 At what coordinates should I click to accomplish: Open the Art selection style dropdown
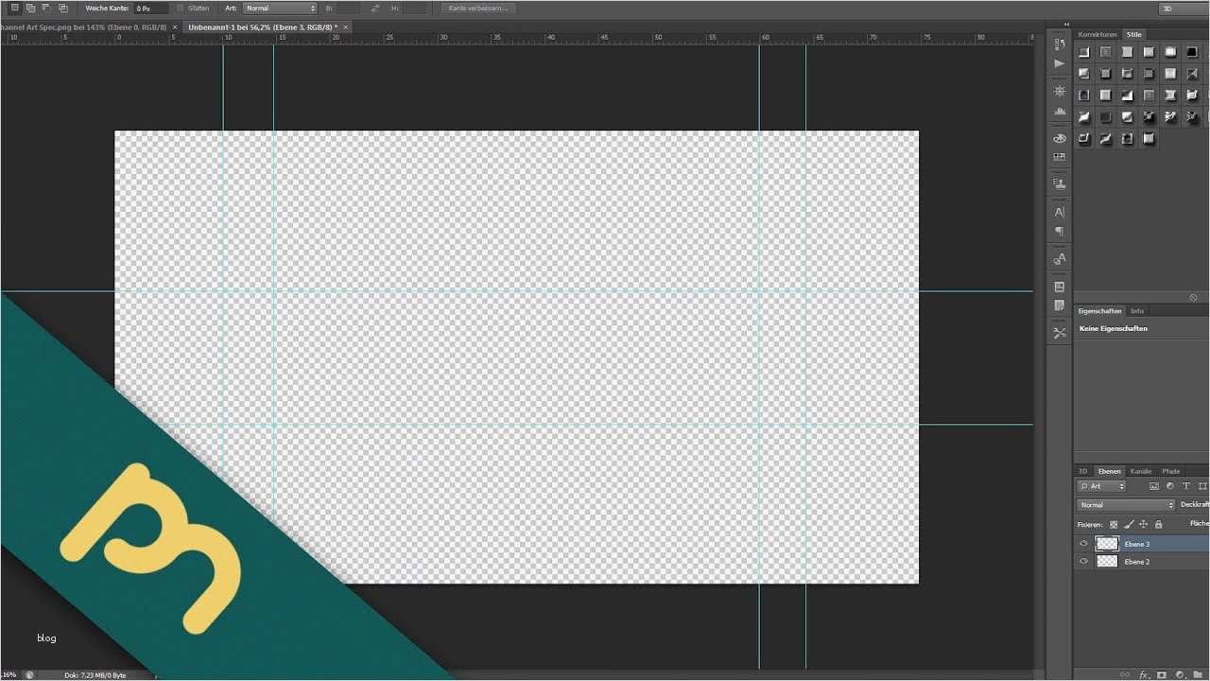[280, 8]
